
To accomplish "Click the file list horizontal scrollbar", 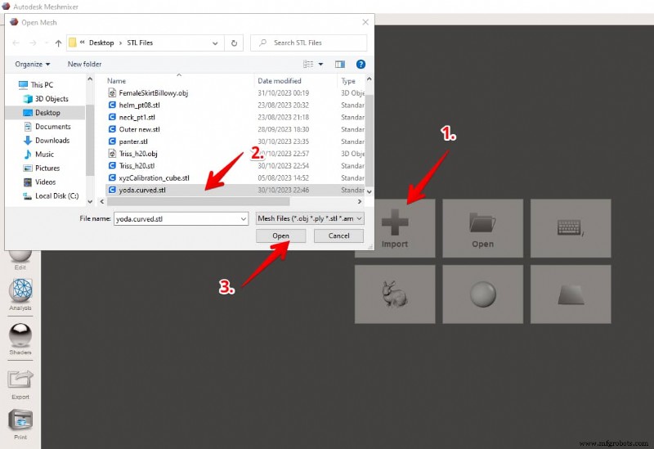I will coord(198,201).
